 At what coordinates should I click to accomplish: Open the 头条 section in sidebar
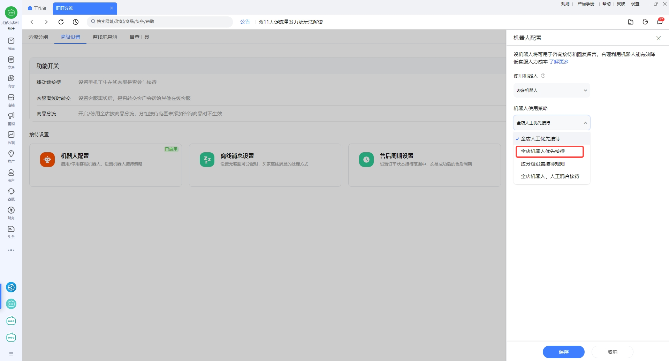(x=11, y=232)
